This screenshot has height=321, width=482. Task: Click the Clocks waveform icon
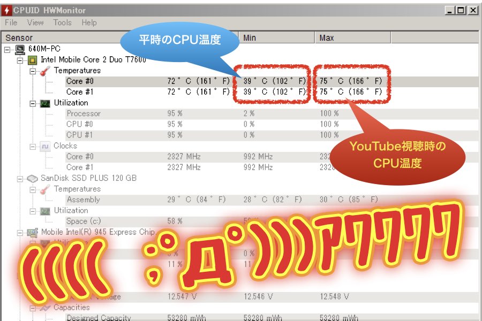pyautogui.click(x=45, y=147)
